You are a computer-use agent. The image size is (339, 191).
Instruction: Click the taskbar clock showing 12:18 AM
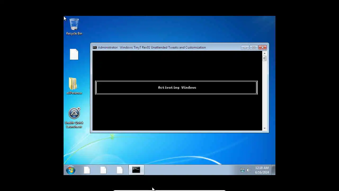click(262, 170)
